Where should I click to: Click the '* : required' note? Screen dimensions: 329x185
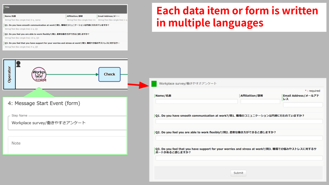coord(312,91)
